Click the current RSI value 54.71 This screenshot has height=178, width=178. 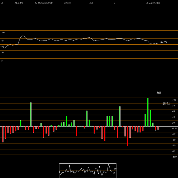pyautogui.click(x=164, y=42)
